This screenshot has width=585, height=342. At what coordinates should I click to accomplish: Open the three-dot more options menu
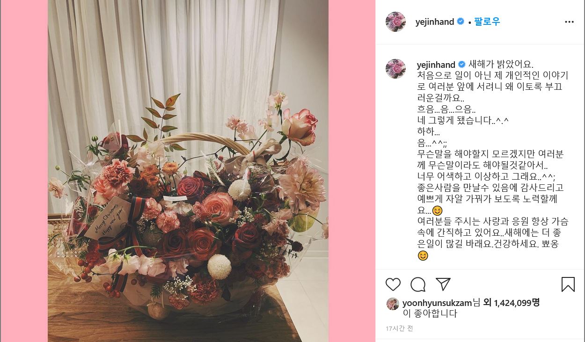(x=569, y=22)
